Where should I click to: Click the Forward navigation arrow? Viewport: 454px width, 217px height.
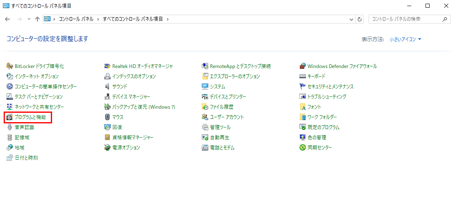pos(20,19)
